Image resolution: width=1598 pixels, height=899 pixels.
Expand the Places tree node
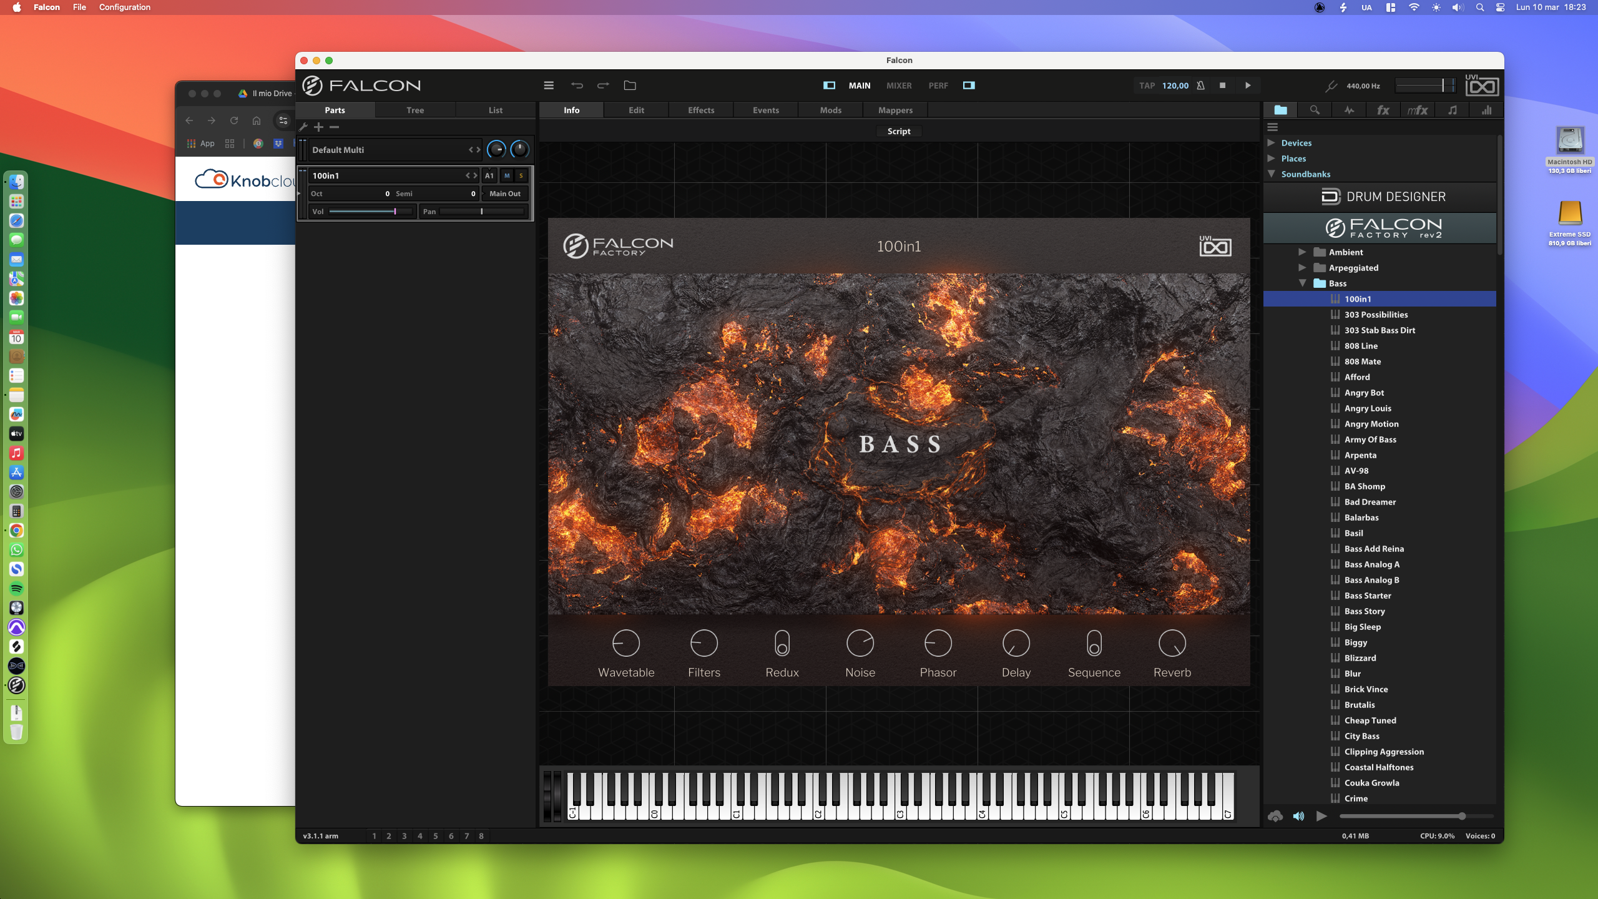1271,159
